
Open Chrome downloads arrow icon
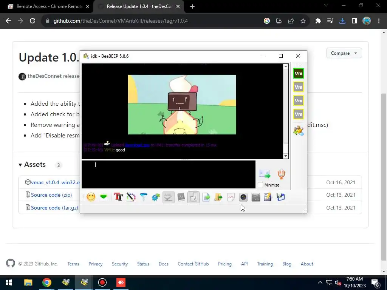(x=342, y=21)
